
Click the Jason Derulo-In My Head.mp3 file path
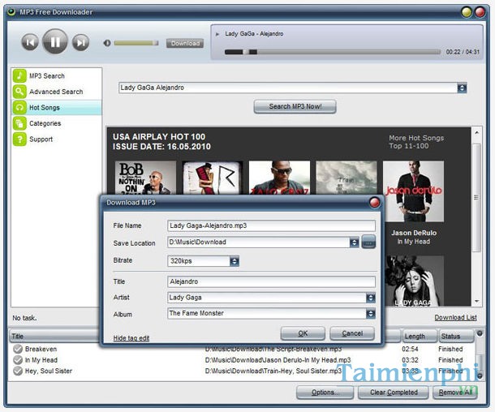tap(278, 360)
